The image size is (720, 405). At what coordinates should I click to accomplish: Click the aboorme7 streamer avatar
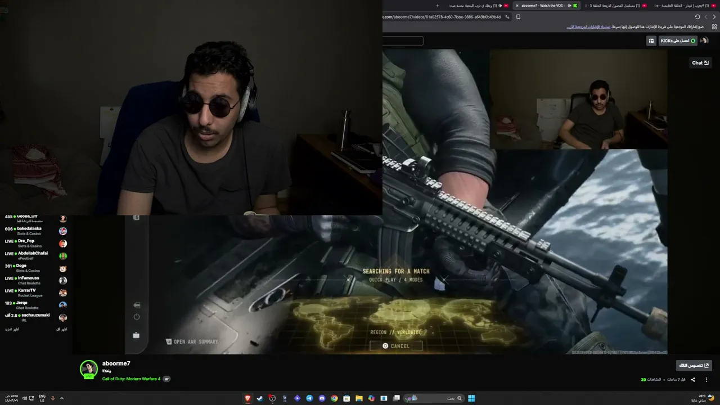tap(89, 369)
